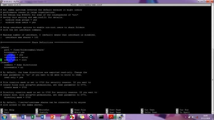
Task: Open Adobe Reader from the taskbar
Action: (111, 117)
